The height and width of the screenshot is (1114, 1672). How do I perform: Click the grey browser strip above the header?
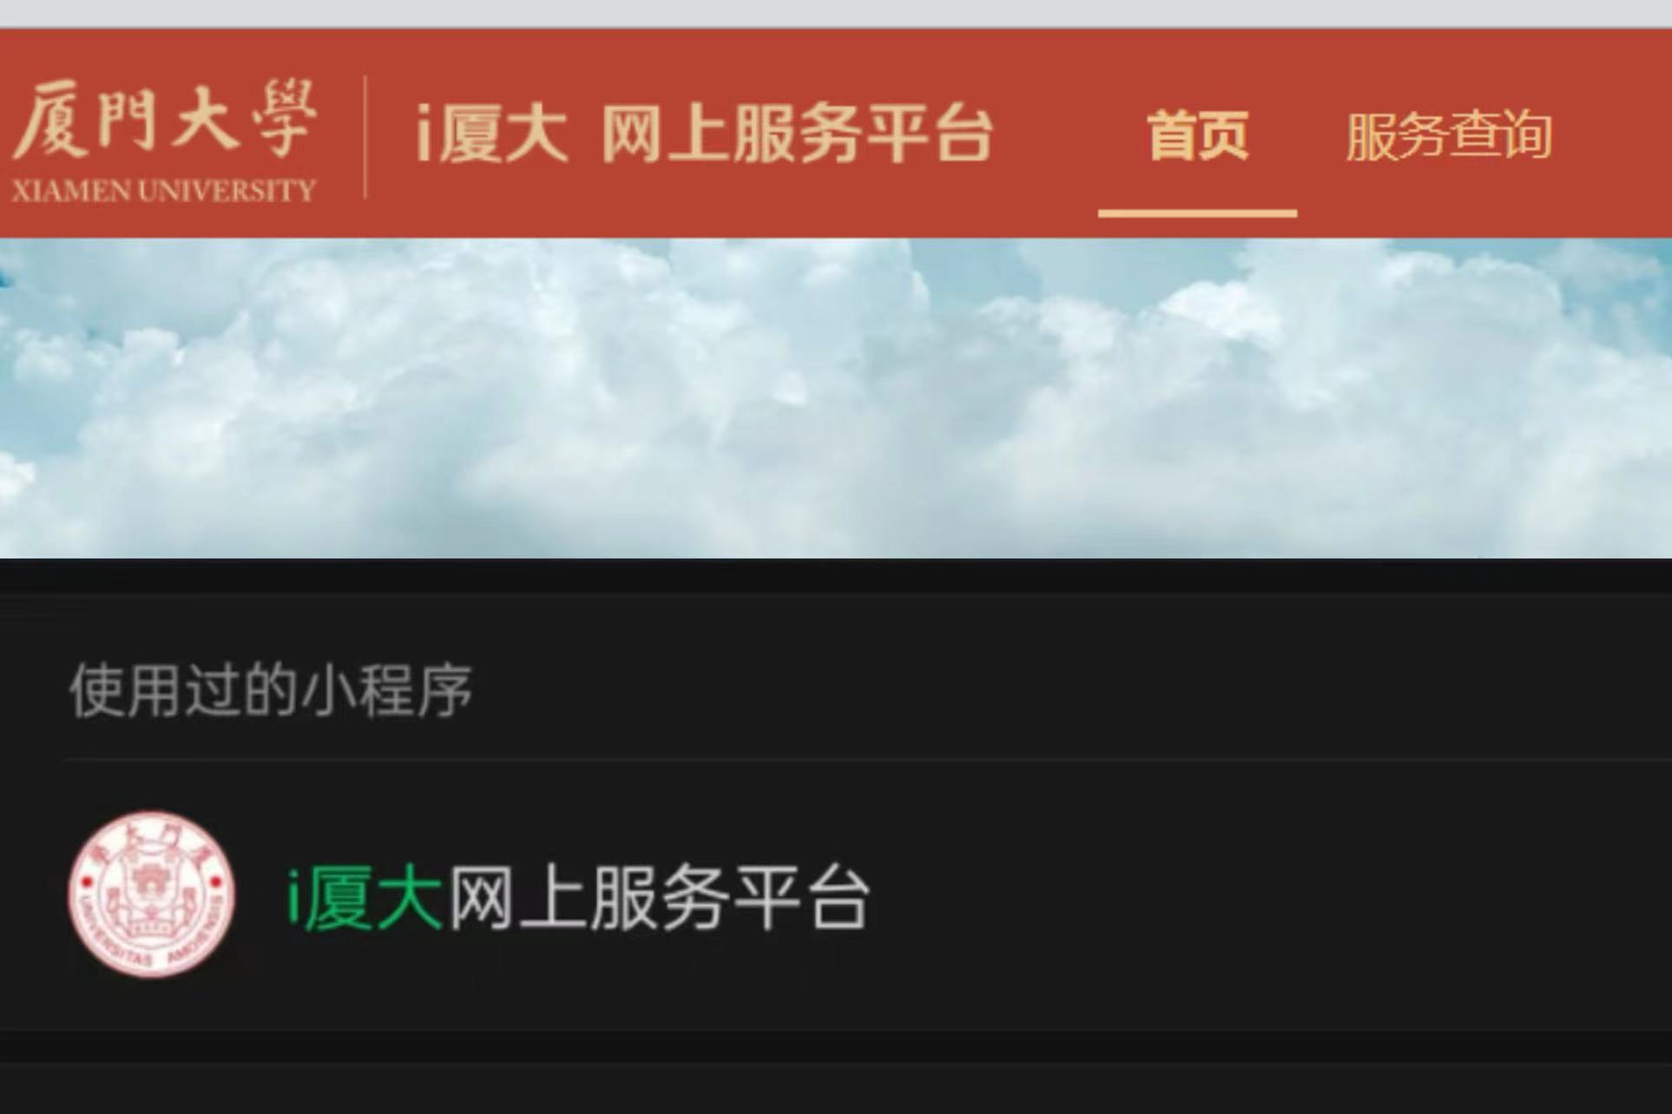coord(836,13)
